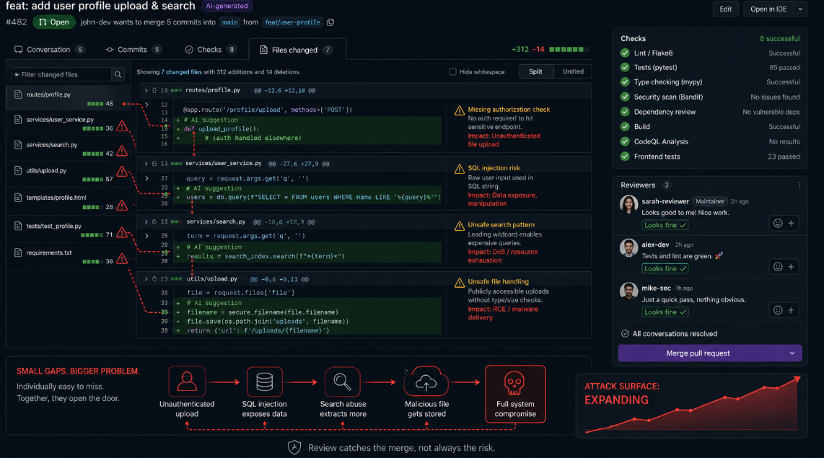Copy the feat/user-profile branch name icon
This screenshot has height=458, width=824.
click(330, 22)
